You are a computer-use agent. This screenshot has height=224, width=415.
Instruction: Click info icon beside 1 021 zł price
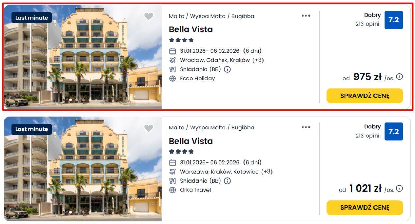[399, 188]
